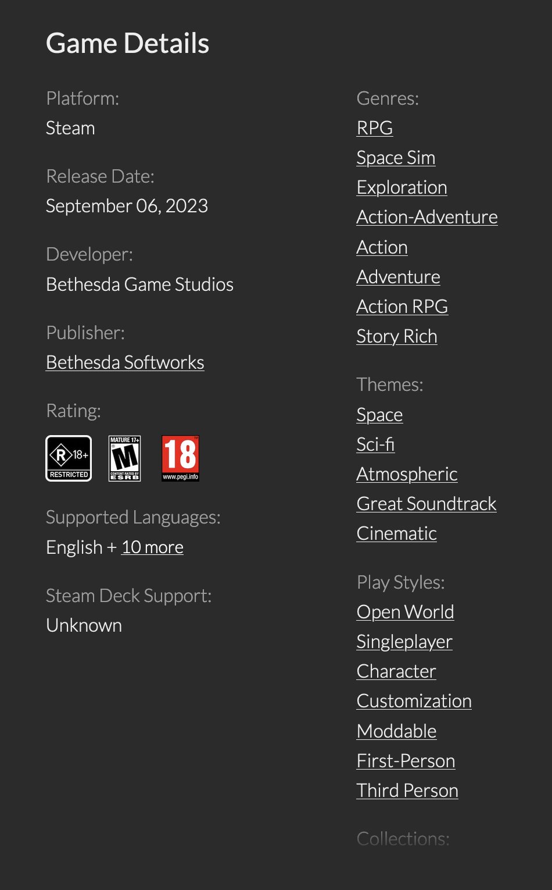This screenshot has width=552, height=890.
Task: Show 10 more supported languages
Action: pos(152,547)
